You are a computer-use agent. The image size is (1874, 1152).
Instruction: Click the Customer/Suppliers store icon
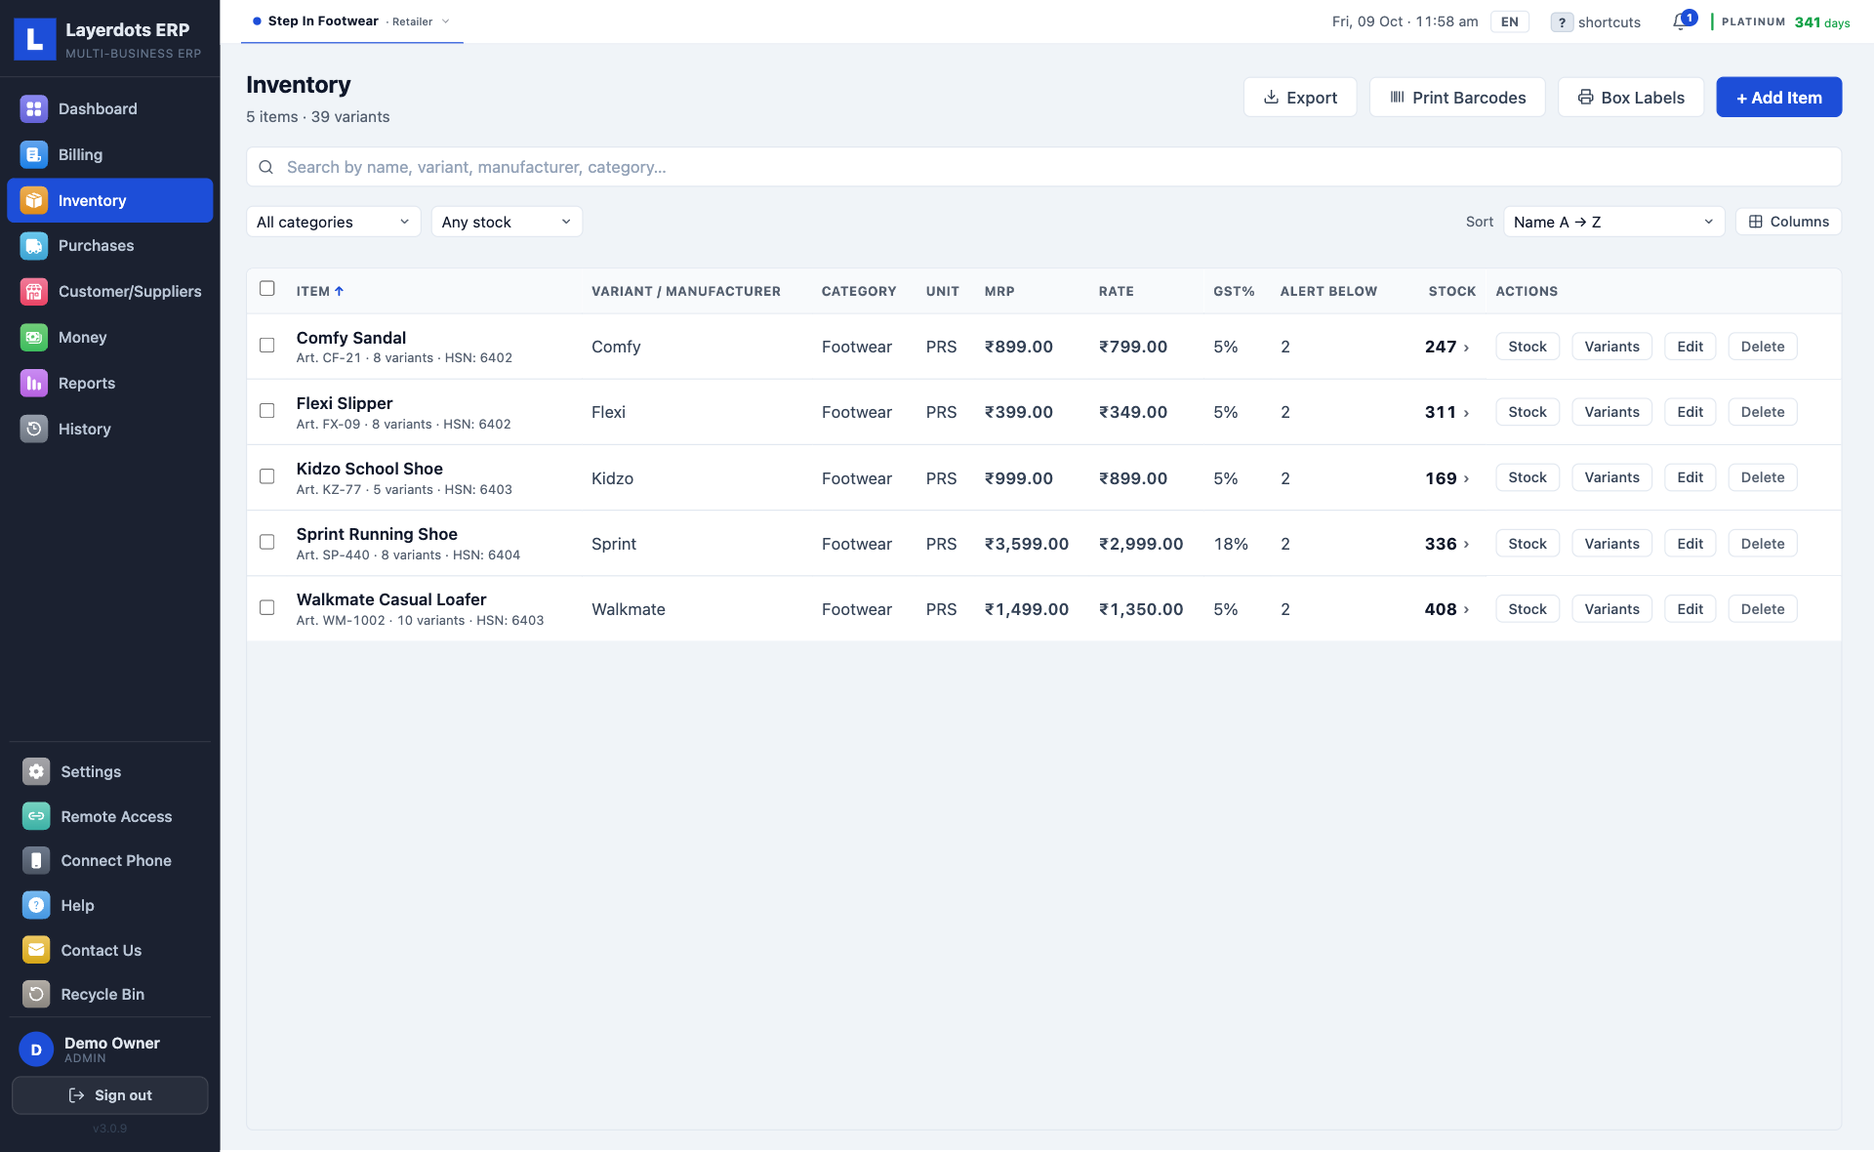(x=34, y=291)
